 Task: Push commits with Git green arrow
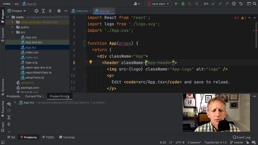[227, 4]
